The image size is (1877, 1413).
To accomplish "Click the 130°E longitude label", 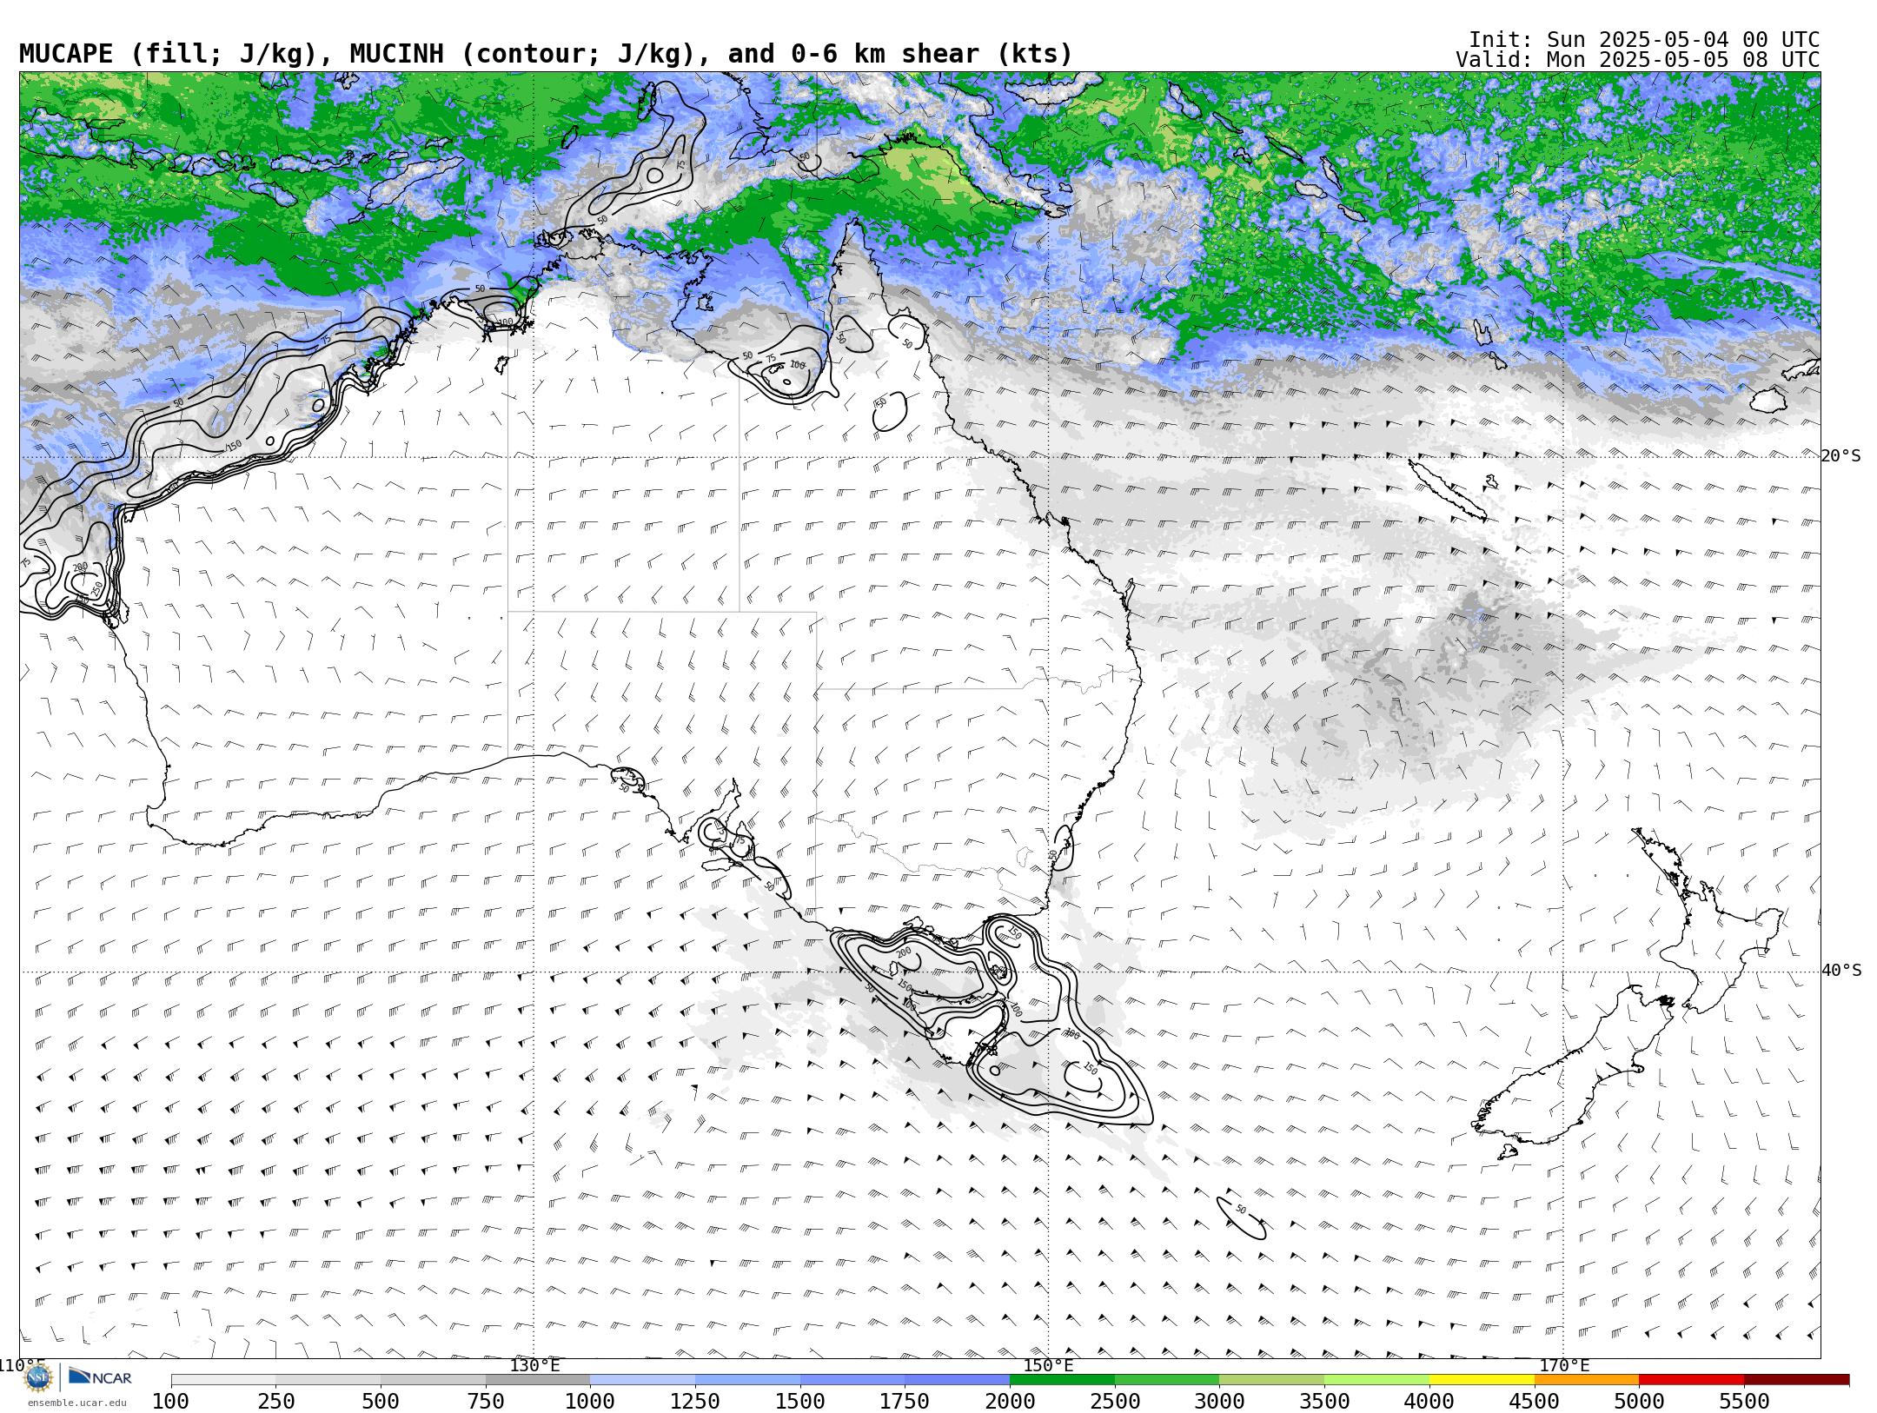I will pyautogui.click(x=534, y=1366).
